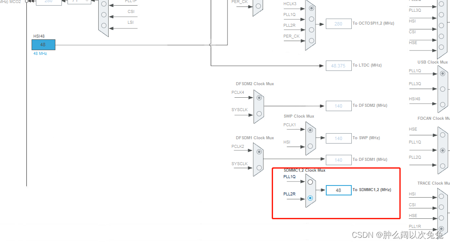
Task: Select PCLK1 in SWP Clock Mux
Action: pos(310,130)
